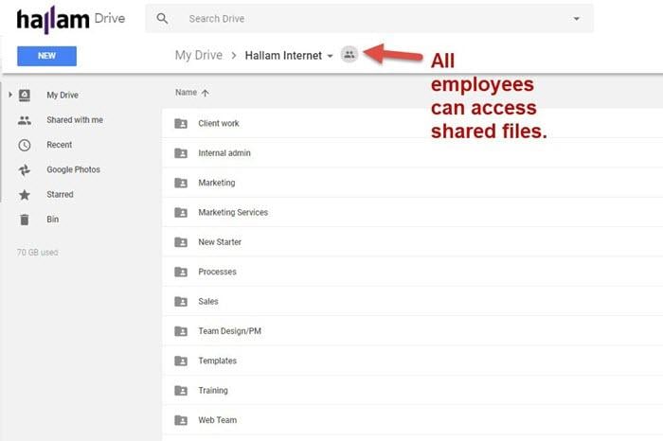
Task: Select the Web Team folder name
Action: pos(217,420)
